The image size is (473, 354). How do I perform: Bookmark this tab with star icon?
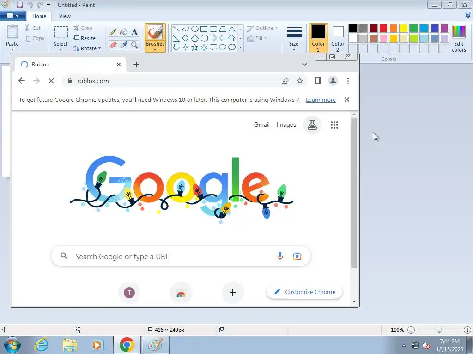pyautogui.click(x=299, y=81)
